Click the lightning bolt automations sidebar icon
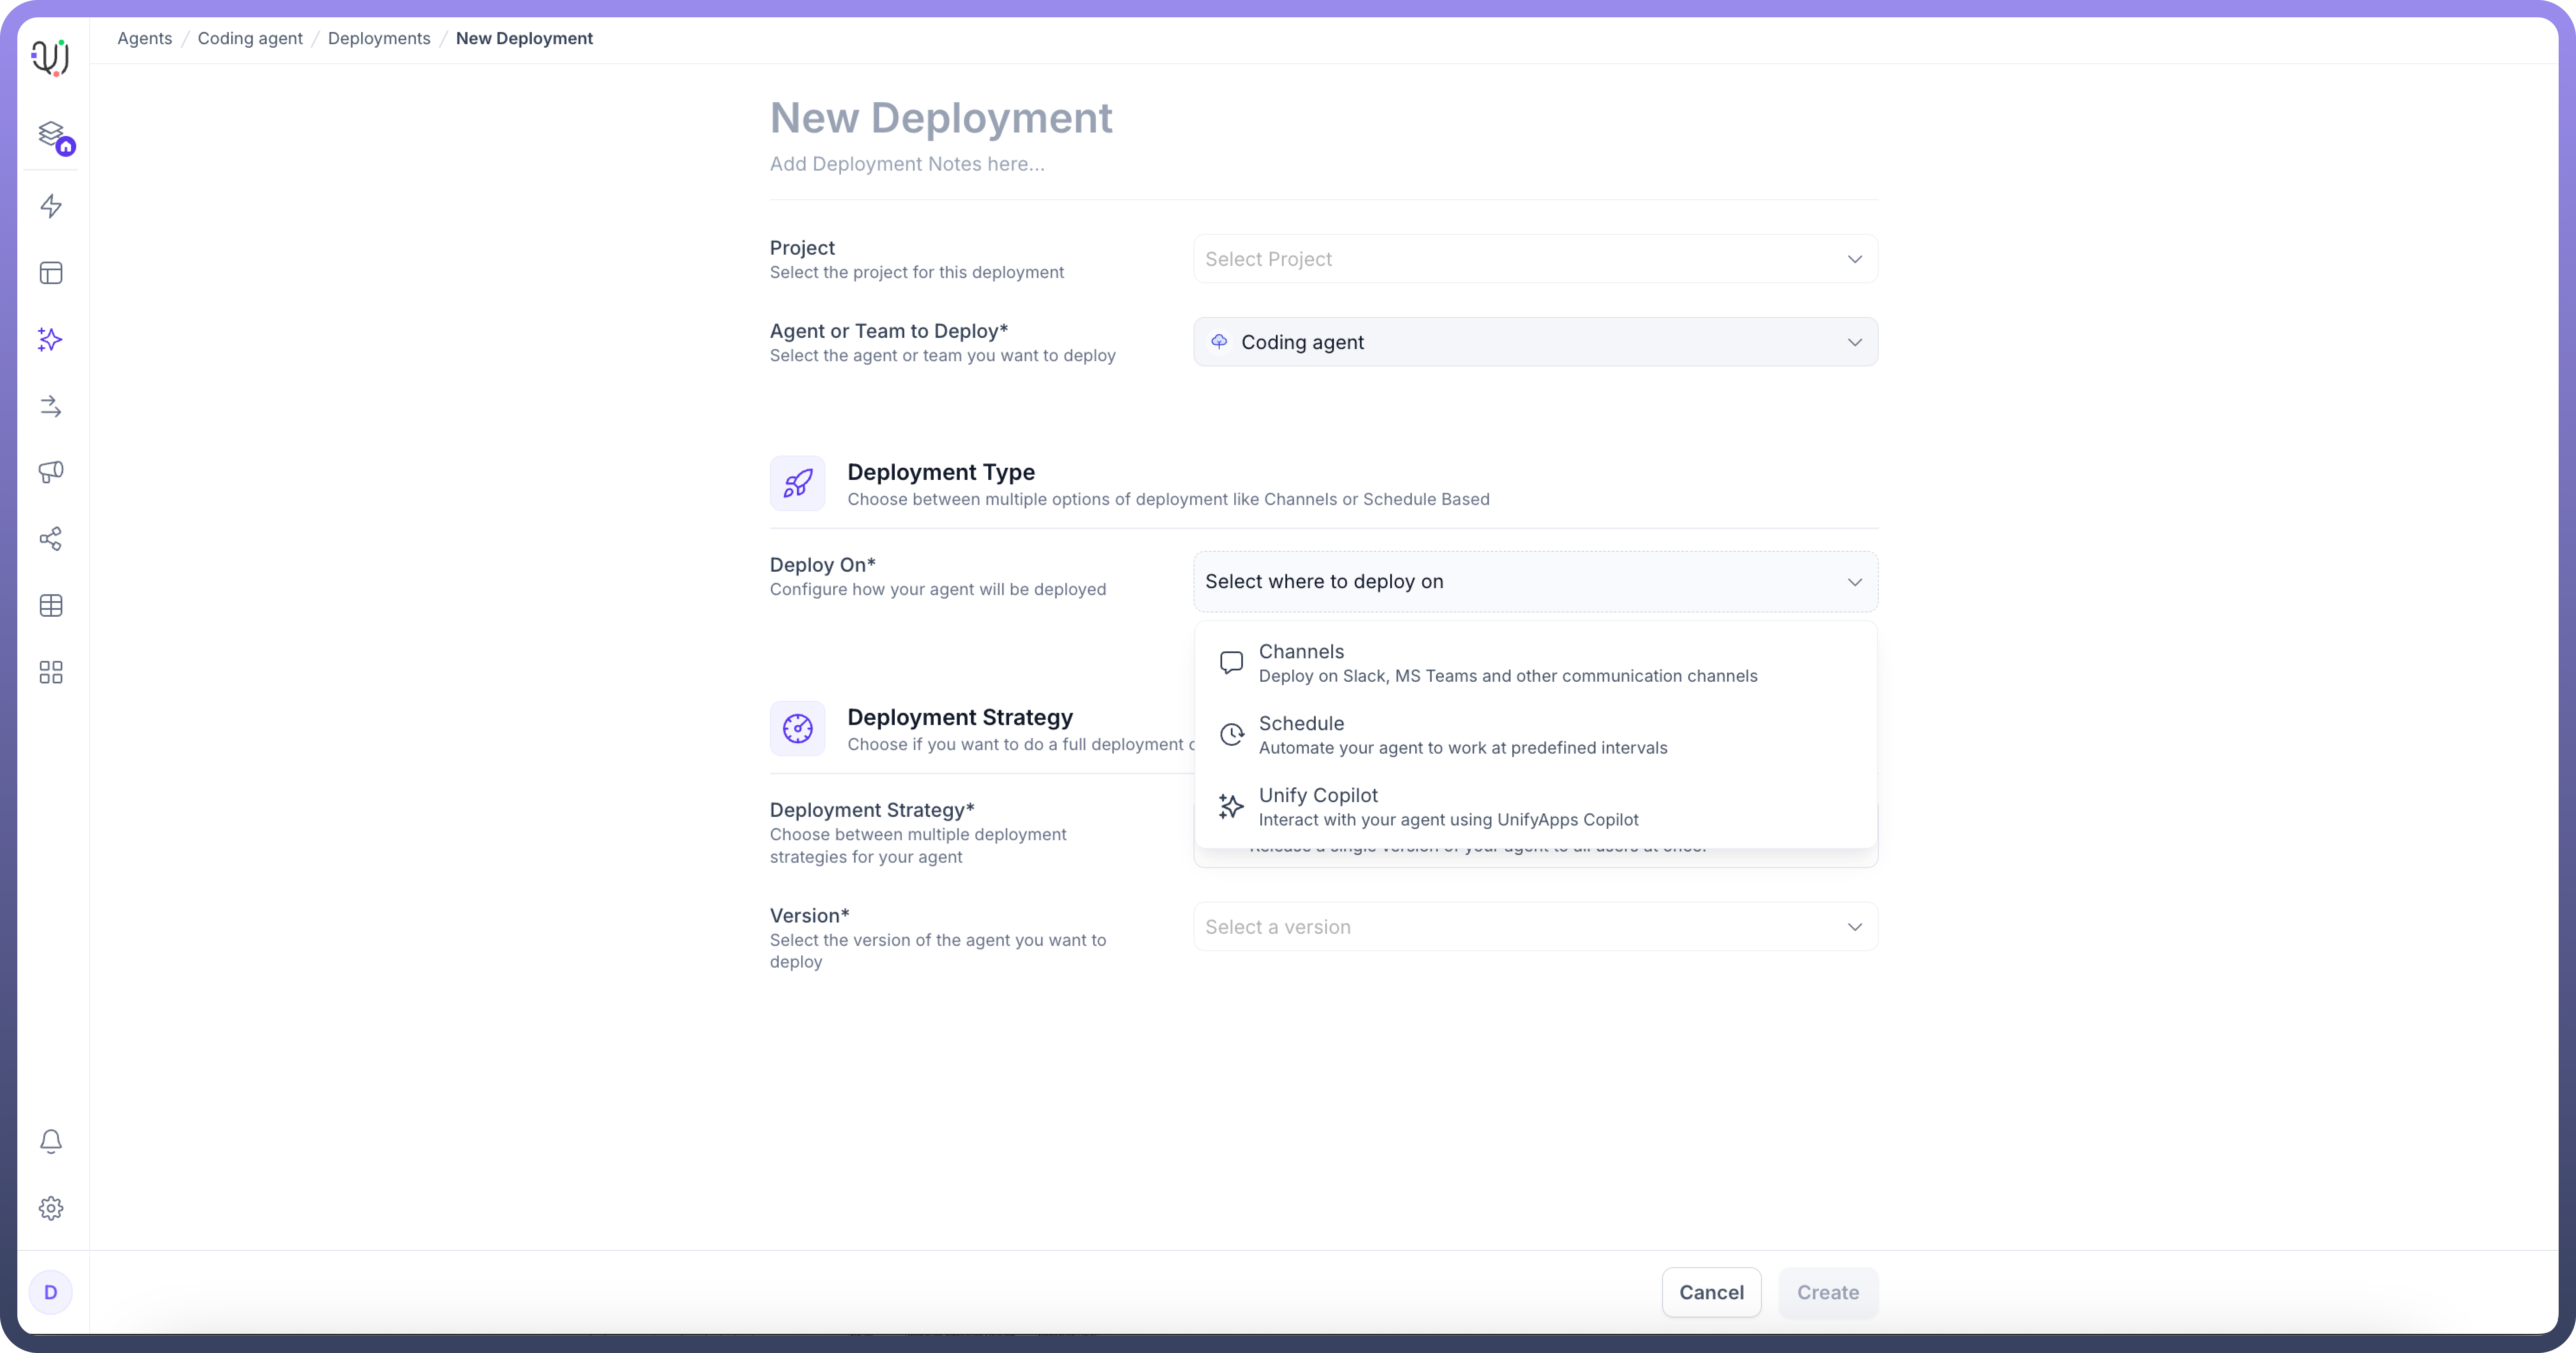Viewport: 2576px width, 1353px height. [x=51, y=206]
